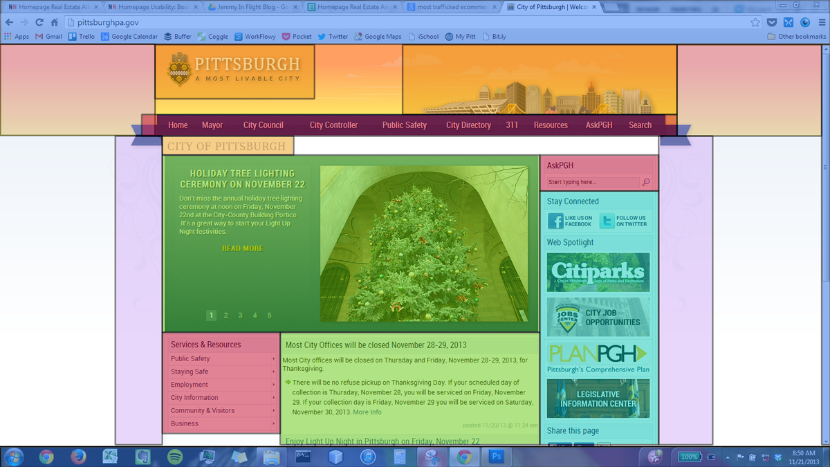Click the AskPGH magnifier search icon
The width and height of the screenshot is (830, 467).
(646, 182)
